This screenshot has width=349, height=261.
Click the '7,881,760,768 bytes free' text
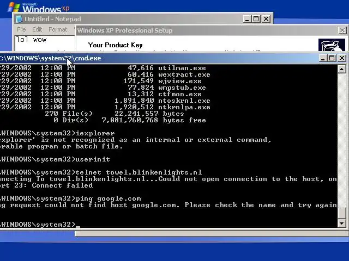click(154, 120)
